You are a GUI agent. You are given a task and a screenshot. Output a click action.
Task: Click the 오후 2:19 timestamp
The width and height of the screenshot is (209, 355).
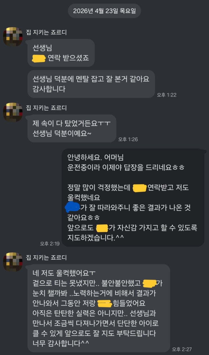point(50,244)
